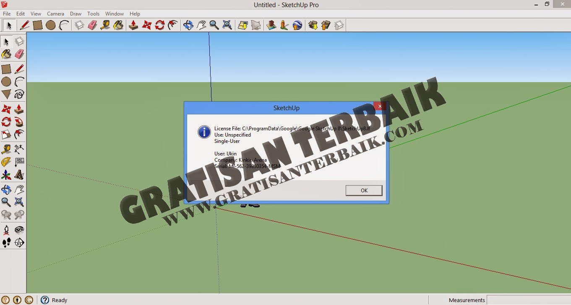Select the arrow Select tool in left toolbar

tap(6, 41)
